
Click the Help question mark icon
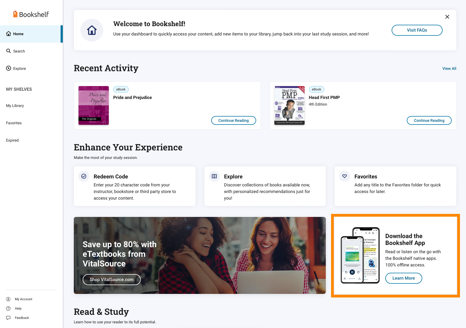[8, 308]
